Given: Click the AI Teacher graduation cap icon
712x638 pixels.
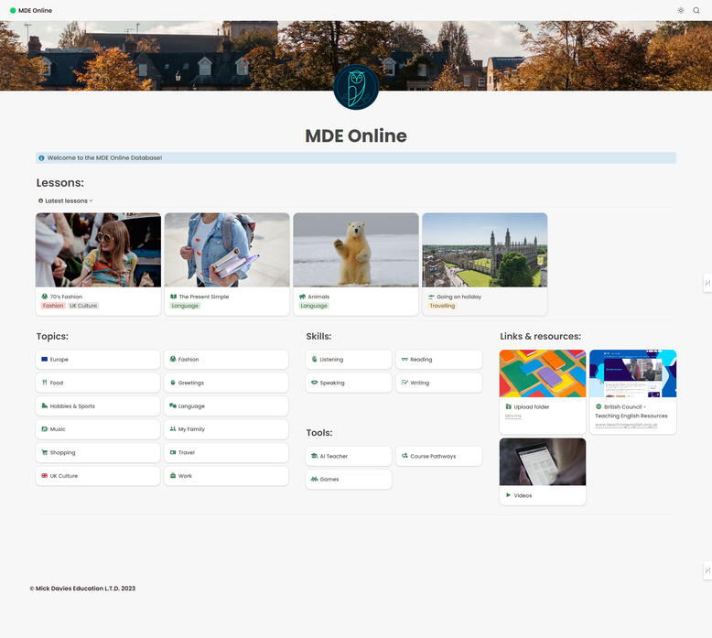Looking at the screenshot, I should 314,456.
